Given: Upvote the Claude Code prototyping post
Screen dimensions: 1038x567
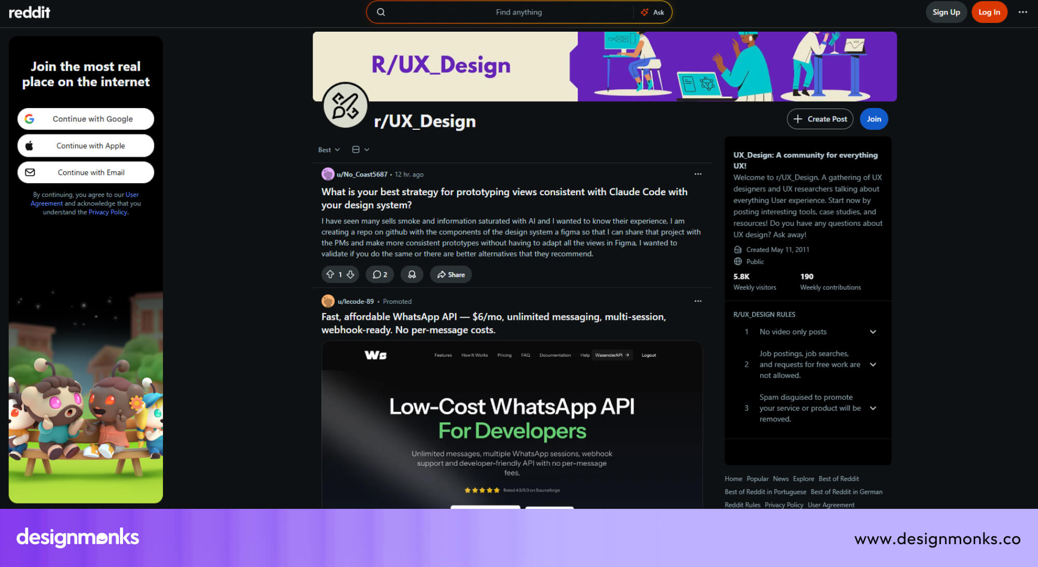Looking at the screenshot, I should coord(330,275).
